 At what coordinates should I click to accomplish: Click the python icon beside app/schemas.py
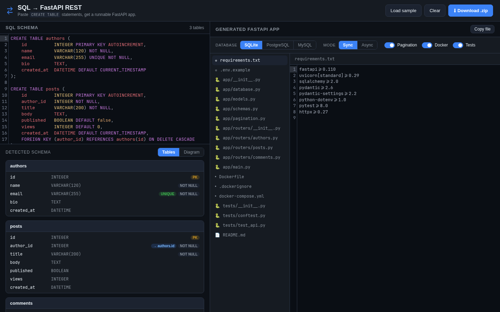pos(217,109)
